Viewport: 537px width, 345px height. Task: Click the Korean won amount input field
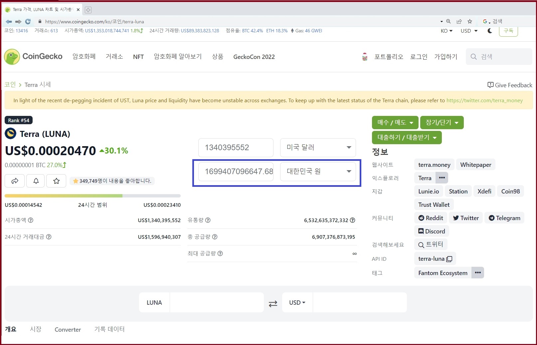point(236,172)
